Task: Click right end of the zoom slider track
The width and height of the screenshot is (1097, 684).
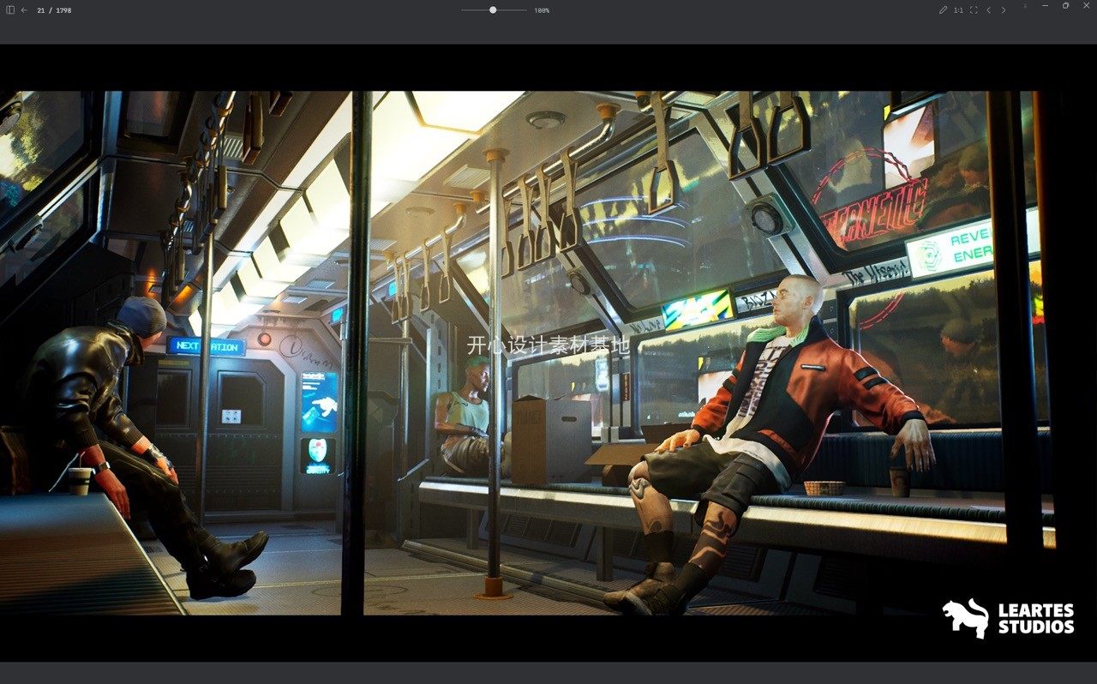Action: [525, 10]
